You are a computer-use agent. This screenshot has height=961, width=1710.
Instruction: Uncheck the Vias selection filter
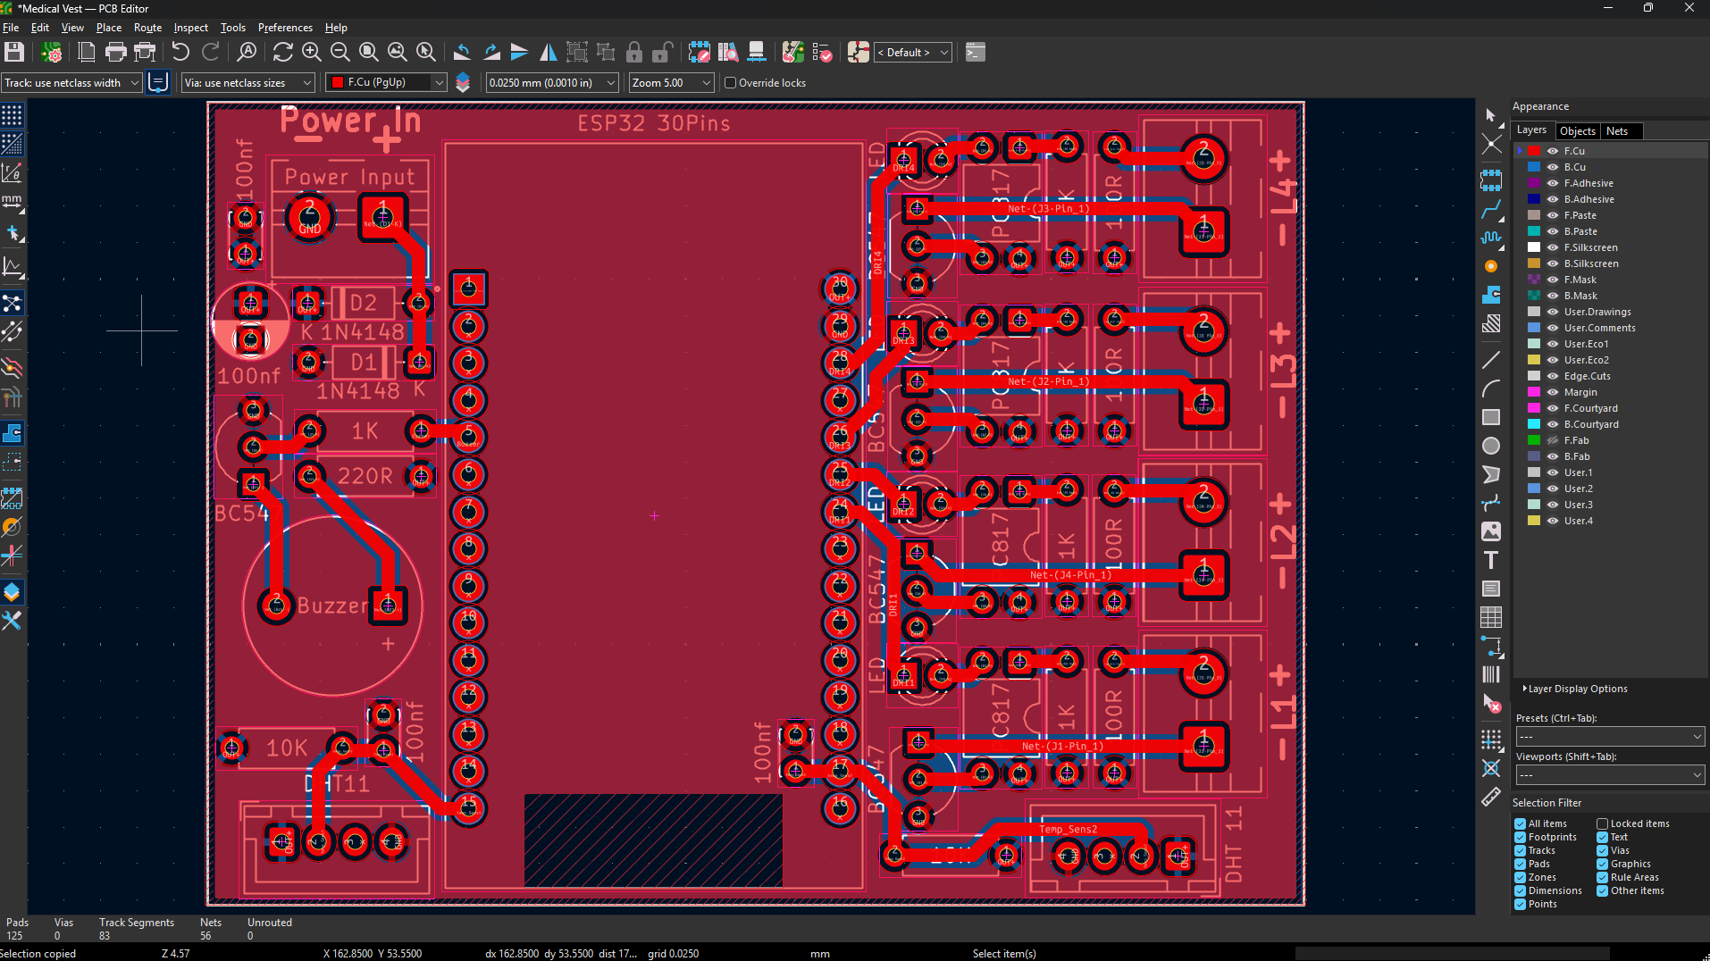(x=1602, y=850)
